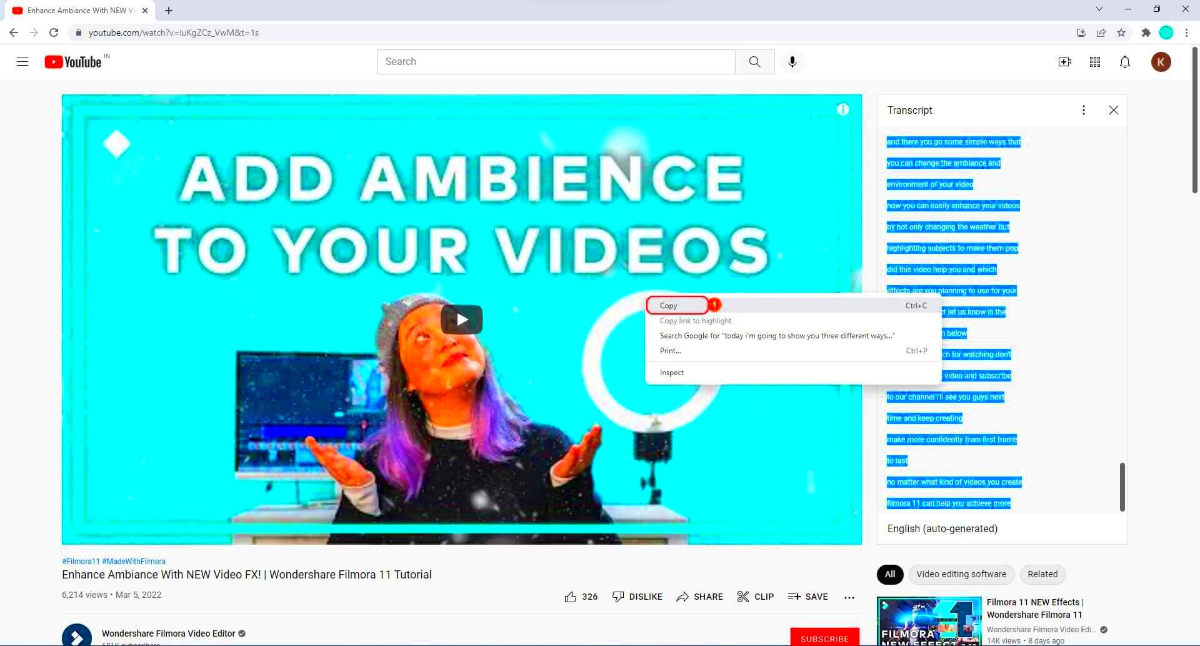Click transcript line 'filmora 11 can help you achieve more'
1200x646 pixels.
949,503
